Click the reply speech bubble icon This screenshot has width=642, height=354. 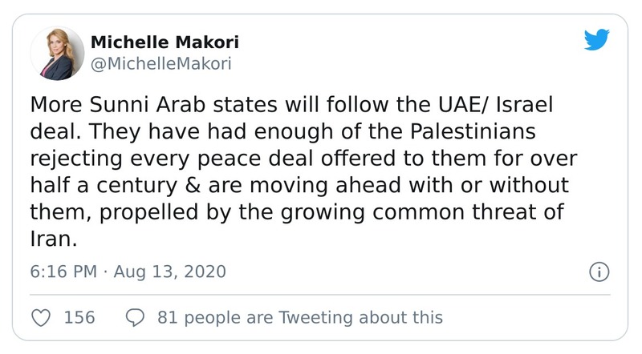click(x=135, y=318)
